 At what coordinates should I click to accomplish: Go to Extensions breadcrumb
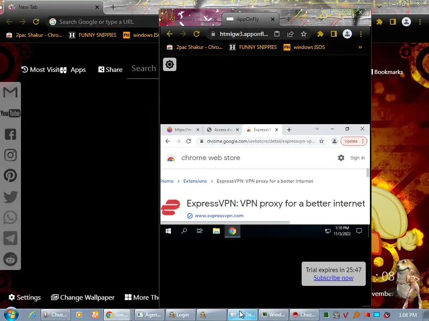195,181
